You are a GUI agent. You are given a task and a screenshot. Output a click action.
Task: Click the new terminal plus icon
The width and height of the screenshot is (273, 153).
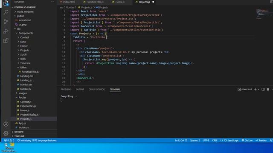[255, 89]
